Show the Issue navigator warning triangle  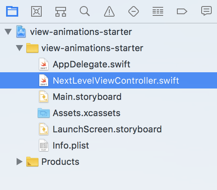click(109, 11)
